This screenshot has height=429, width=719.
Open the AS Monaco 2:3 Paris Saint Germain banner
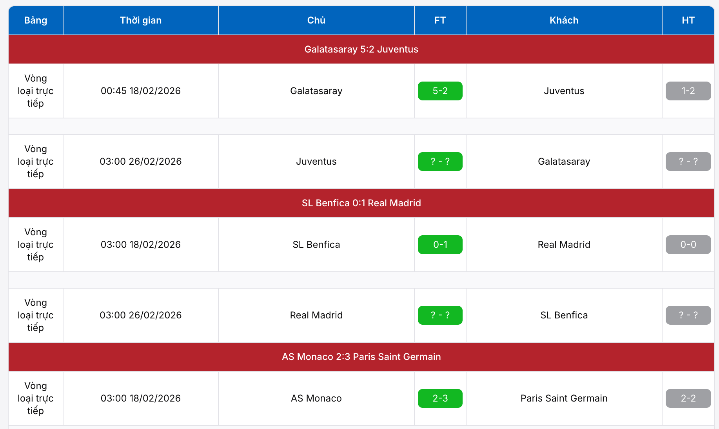tap(361, 357)
